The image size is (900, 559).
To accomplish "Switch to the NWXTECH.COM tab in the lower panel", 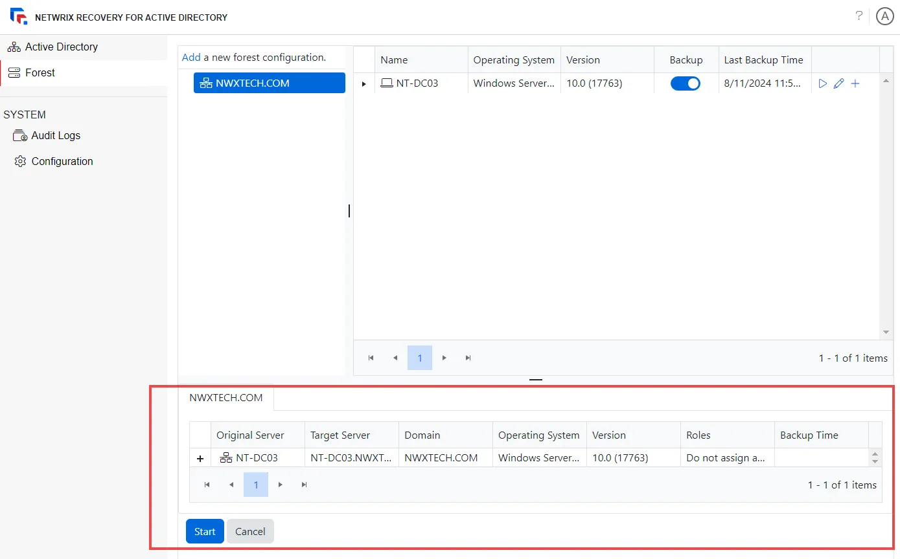I will (x=226, y=398).
